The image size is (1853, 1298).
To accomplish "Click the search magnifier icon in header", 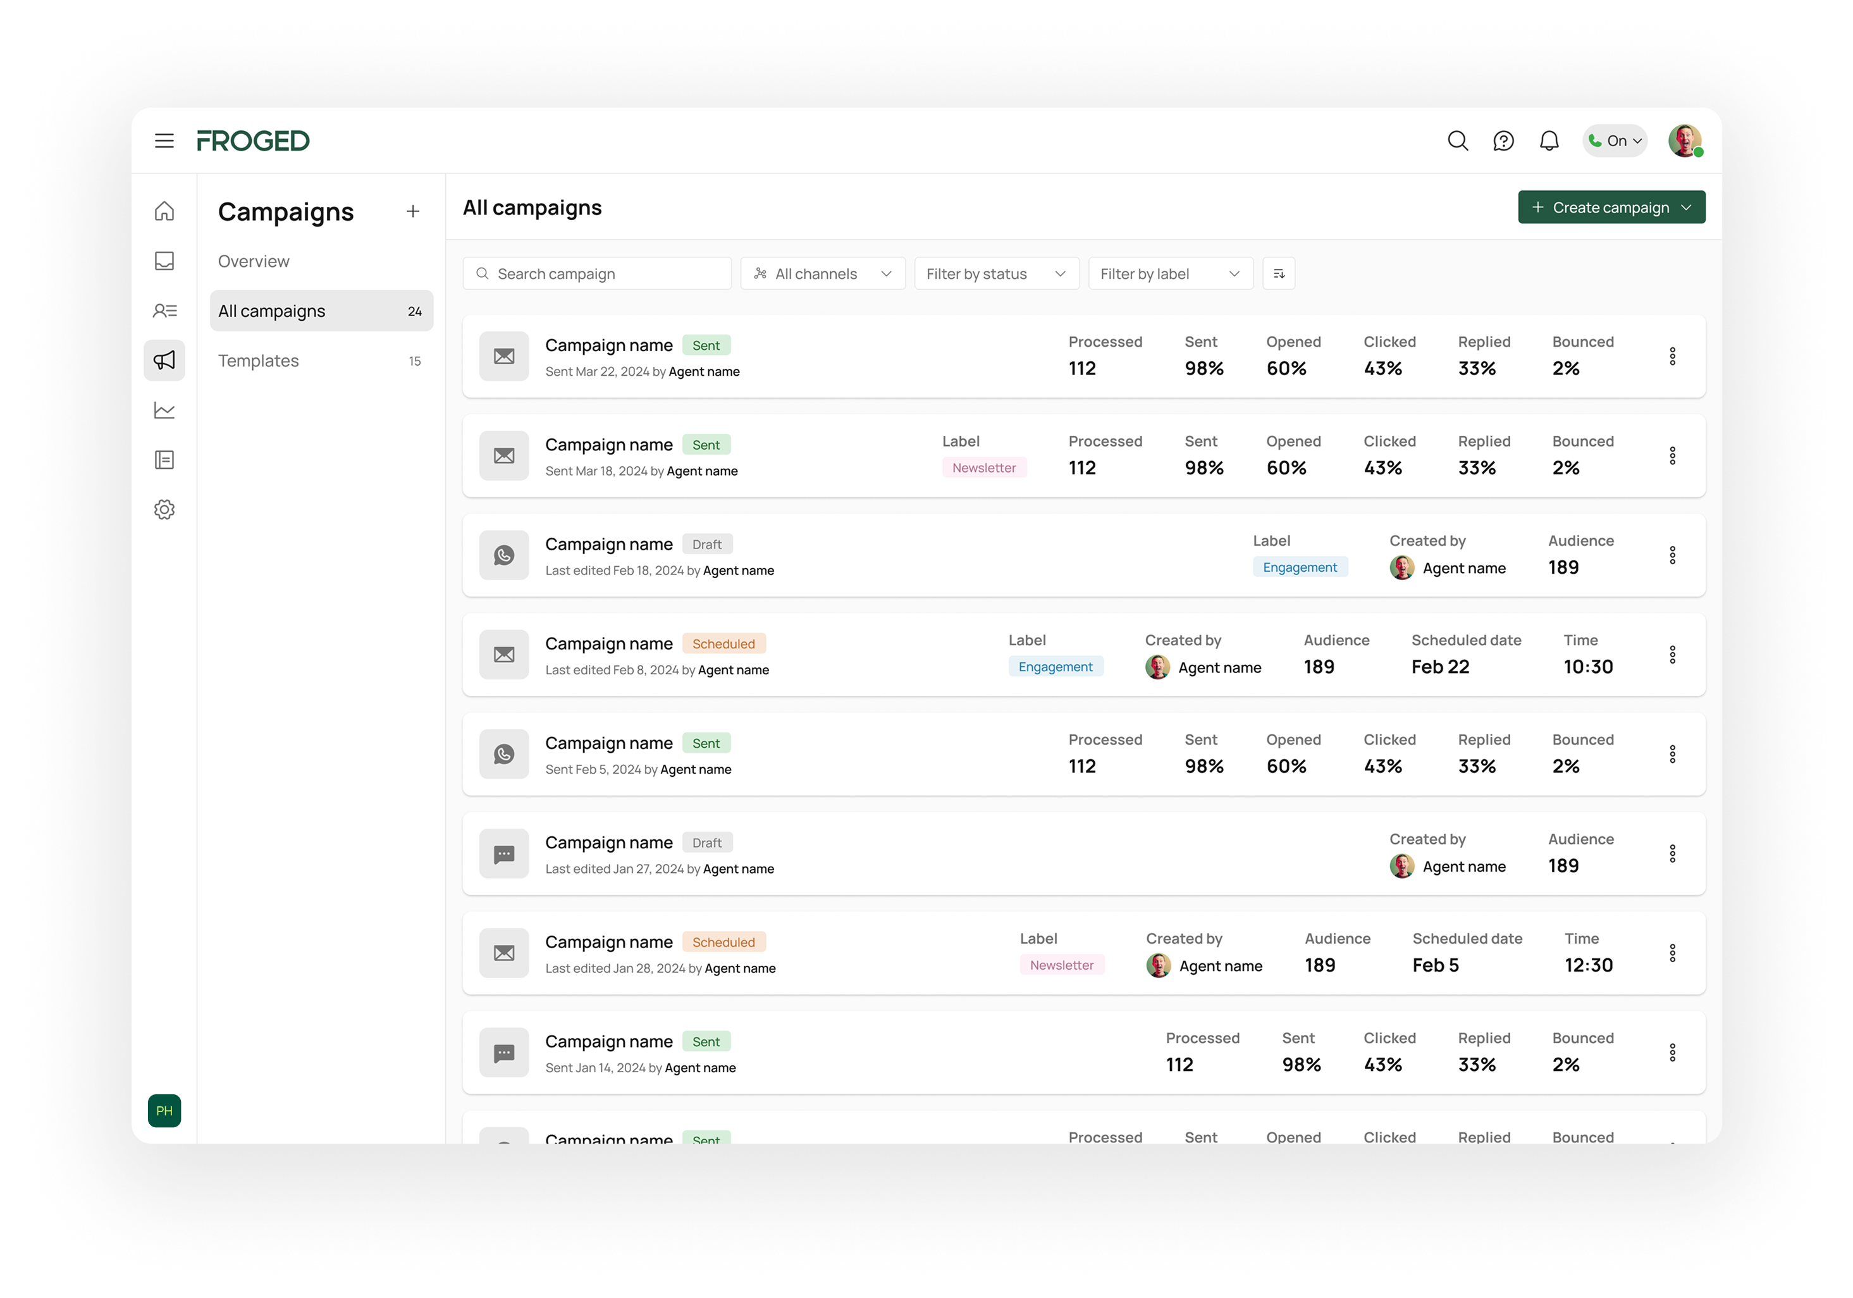I will click(x=1458, y=140).
